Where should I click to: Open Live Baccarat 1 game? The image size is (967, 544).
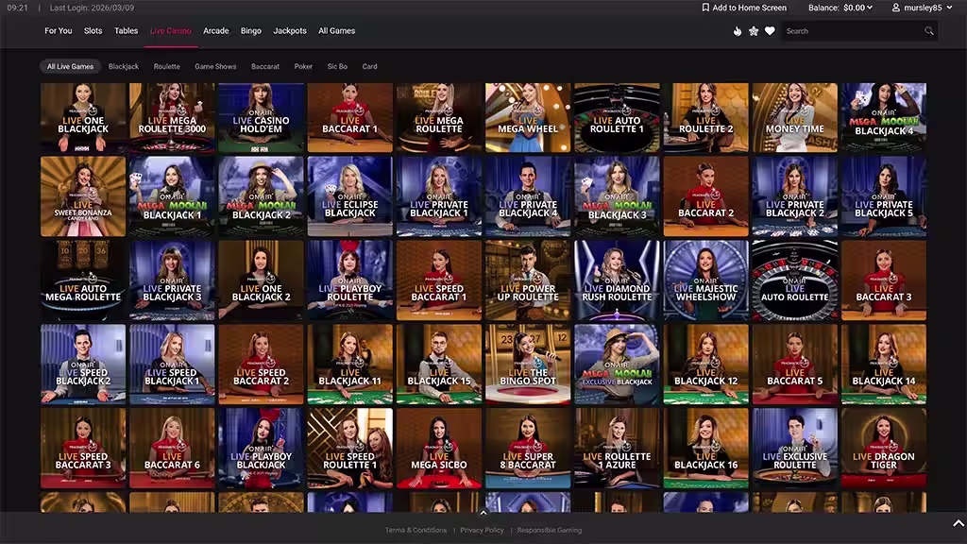[x=349, y=118]
